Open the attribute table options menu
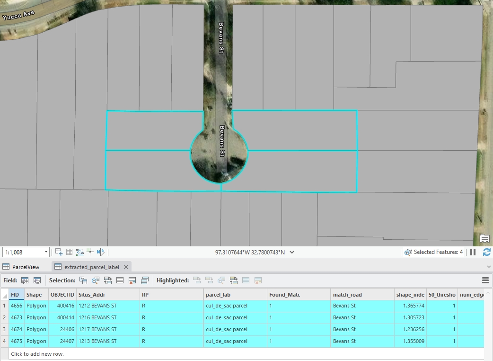This screenshot has width=493, height=361. click(485, 280)
